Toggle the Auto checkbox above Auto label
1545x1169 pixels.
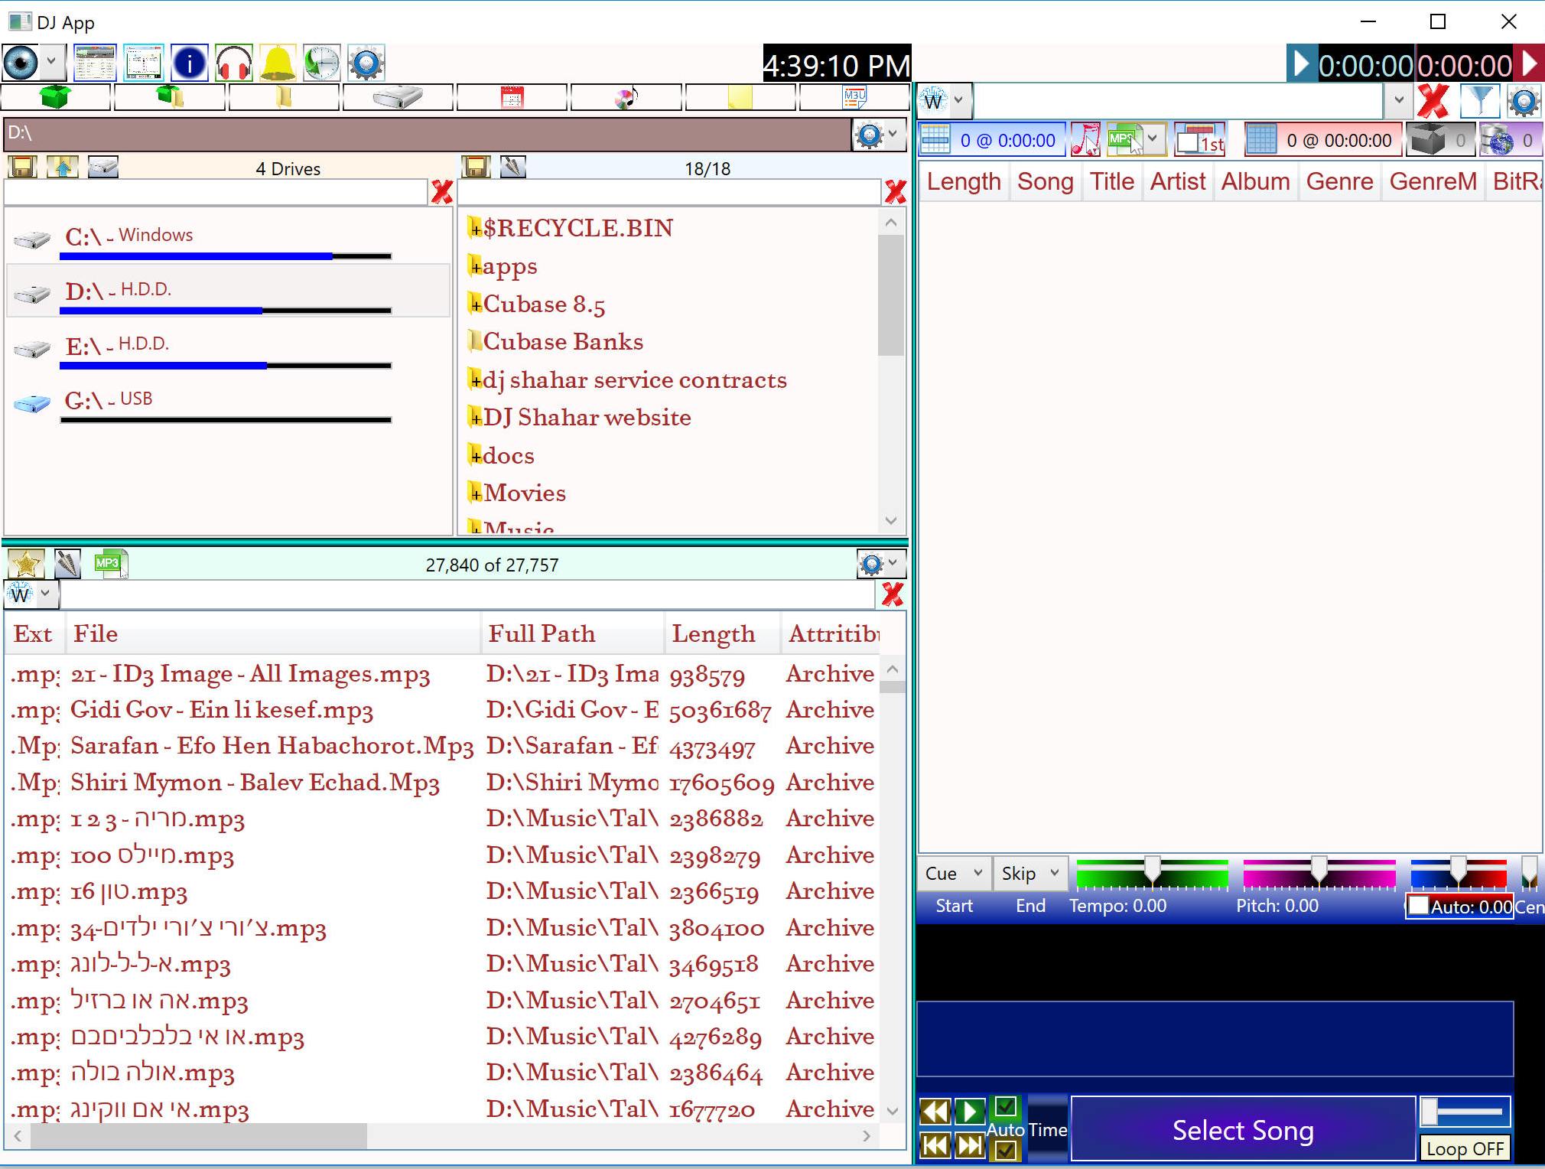(1006, 1106)
